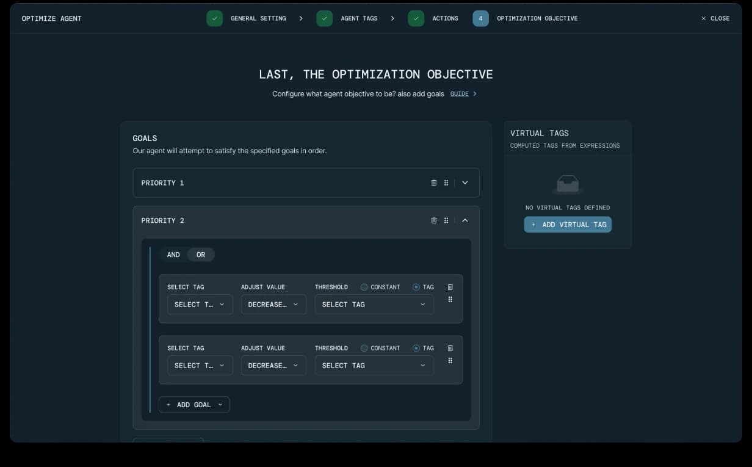Click the Virtual Tags panel title
The width and height of the screenshot is (752, 467).
(x=540, y=133)
